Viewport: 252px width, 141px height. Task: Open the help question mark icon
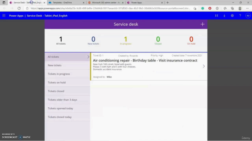point(240,16)
